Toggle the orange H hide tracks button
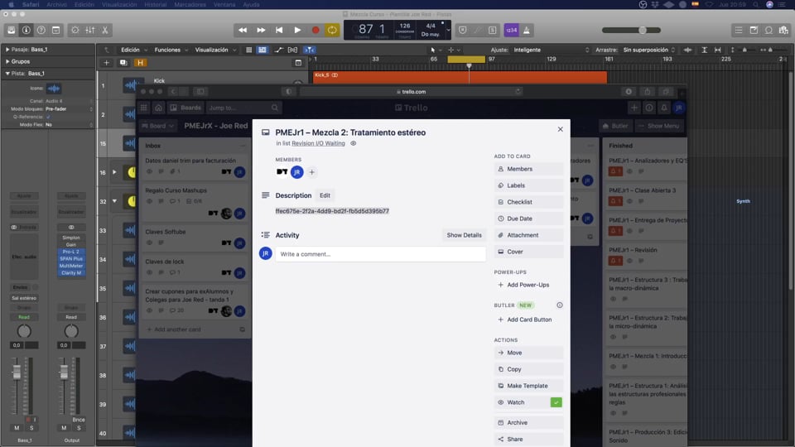Screen dimensions: 795x447 [x=140, y=63]
